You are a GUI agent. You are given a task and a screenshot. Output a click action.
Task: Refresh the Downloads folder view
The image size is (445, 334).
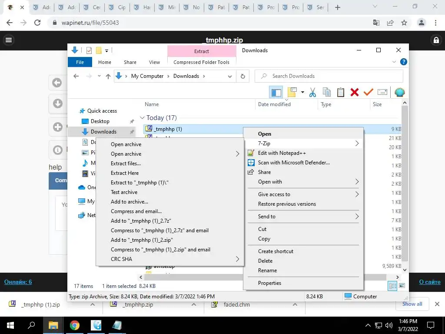pyautogui.click(x=242, y=76)
